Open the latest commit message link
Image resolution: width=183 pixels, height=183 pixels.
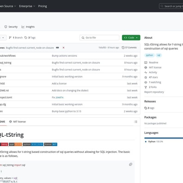pos(30,48)
